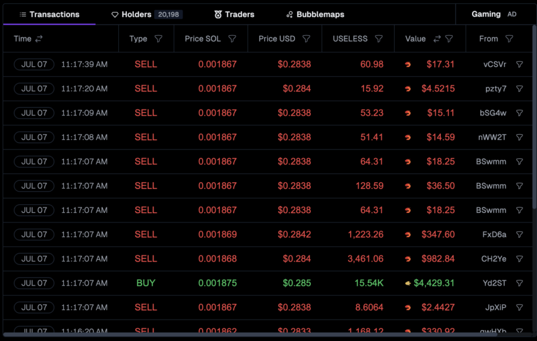537x341 pixels.
Task: Open wallet CH2Ye maker link
Action: click(494, 259)
